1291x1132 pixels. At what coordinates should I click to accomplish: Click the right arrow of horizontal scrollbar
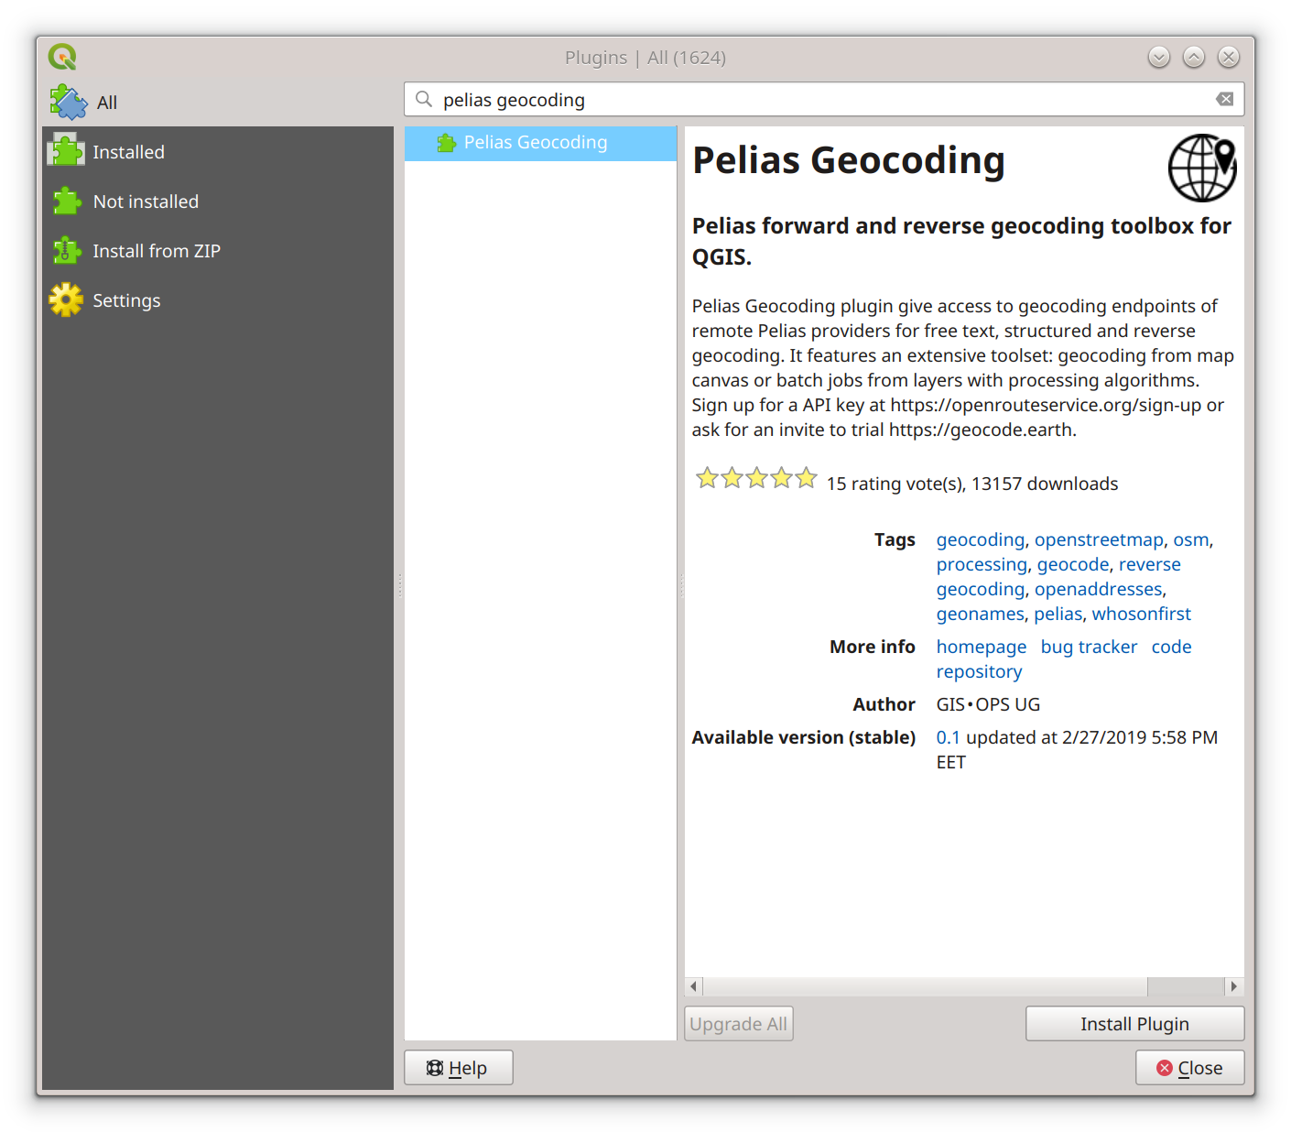[1234, 986]
